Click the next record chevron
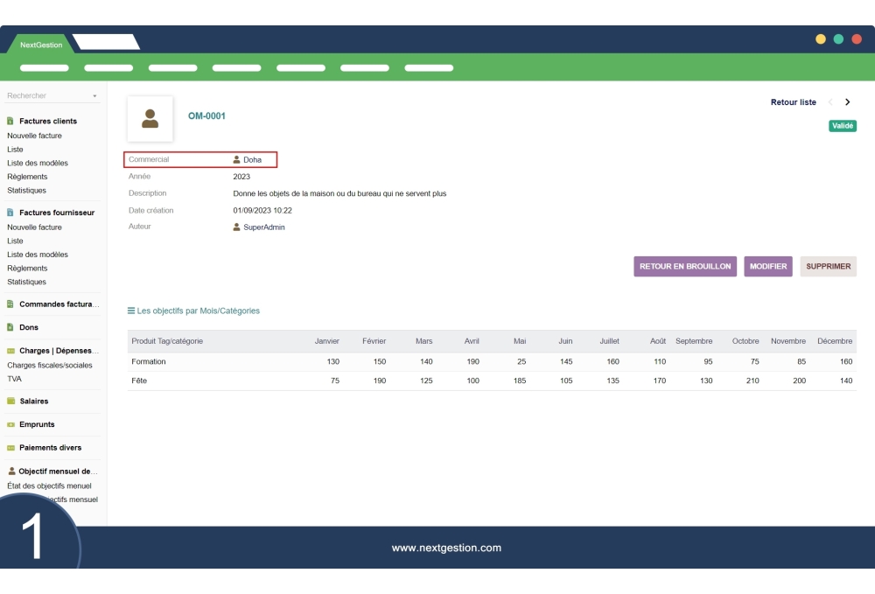Image resolution: width=875 pixels, height=594 pixels. (x=847, y=101)
